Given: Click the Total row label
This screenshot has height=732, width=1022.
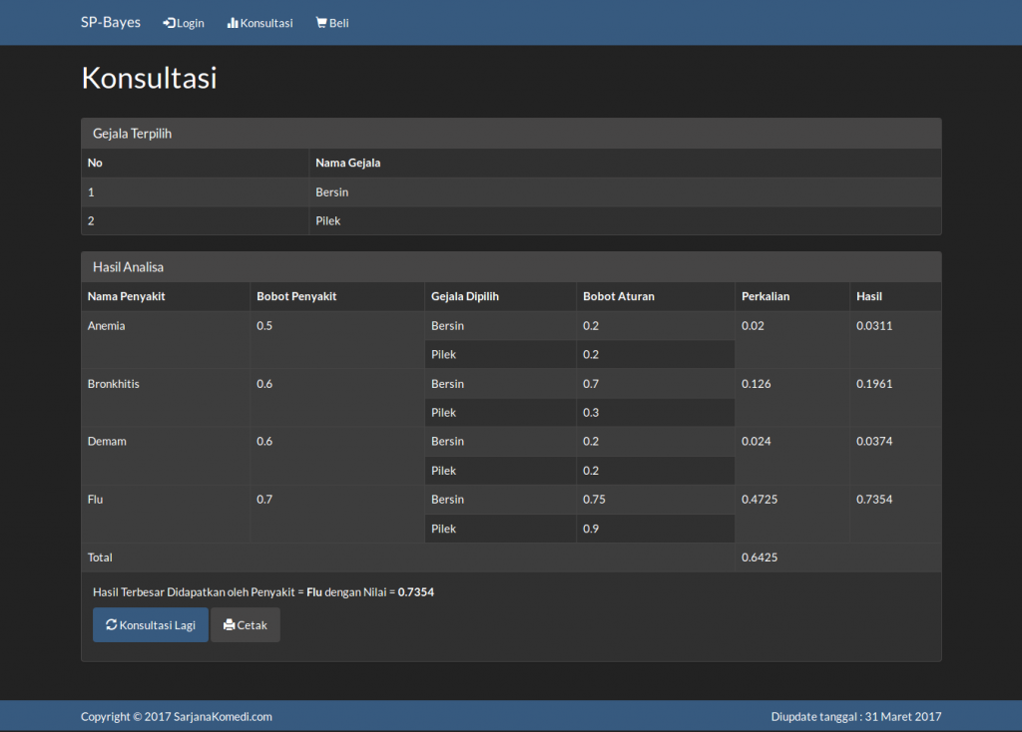Looking at the screenshot, I should point(100,557).
